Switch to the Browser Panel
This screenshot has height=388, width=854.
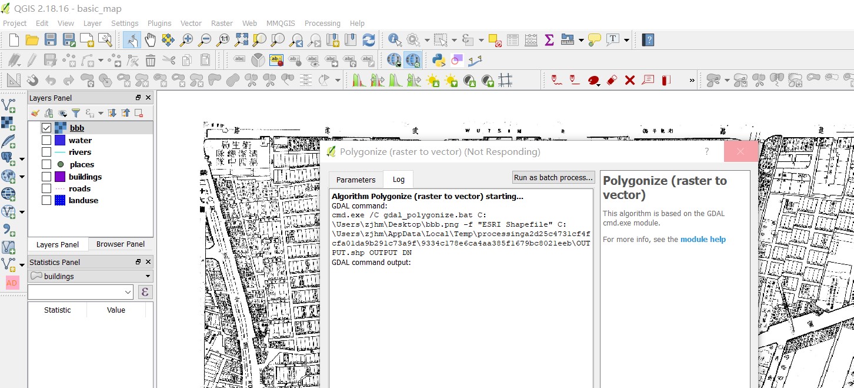tap(120, 244)
